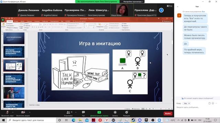
Task: Start video with Включить видео
Action: click(23, 113)
